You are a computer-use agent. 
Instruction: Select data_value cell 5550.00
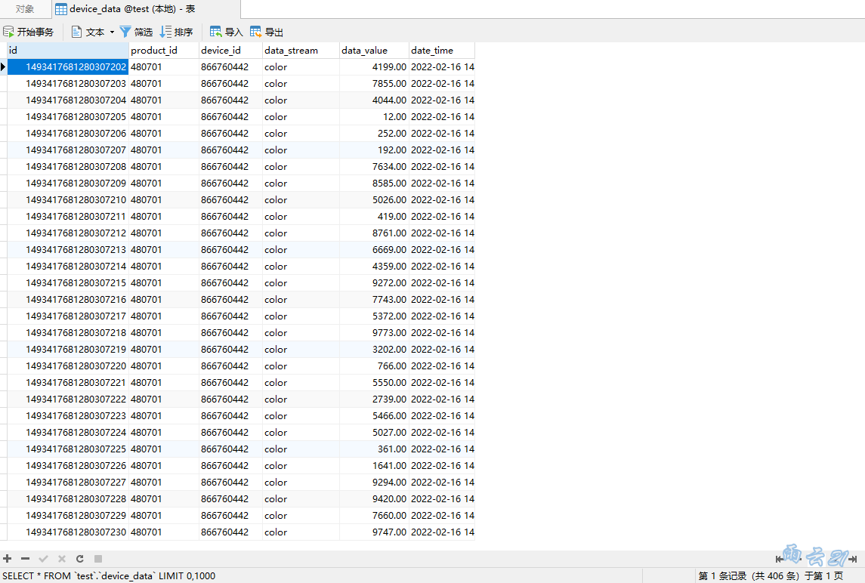(x=374, y=383)
